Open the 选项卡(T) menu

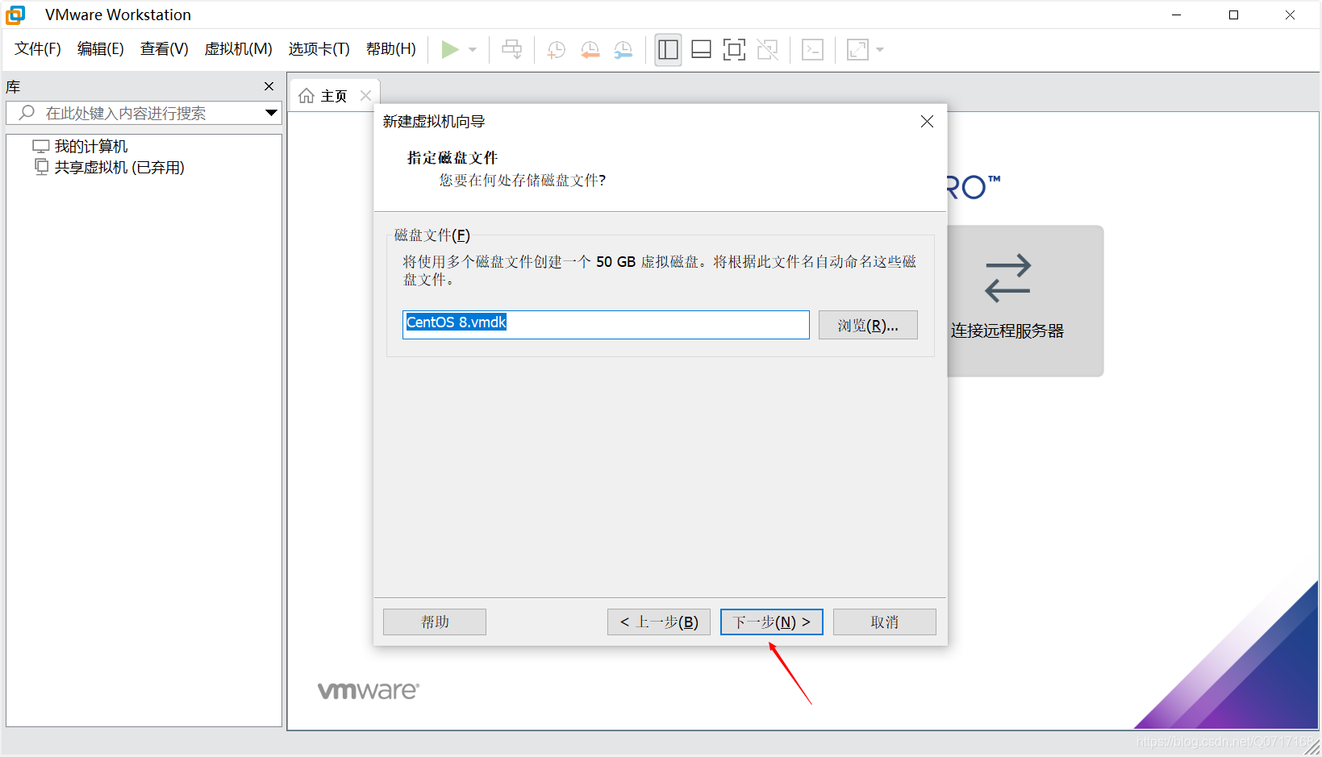(x=319, y=49)
